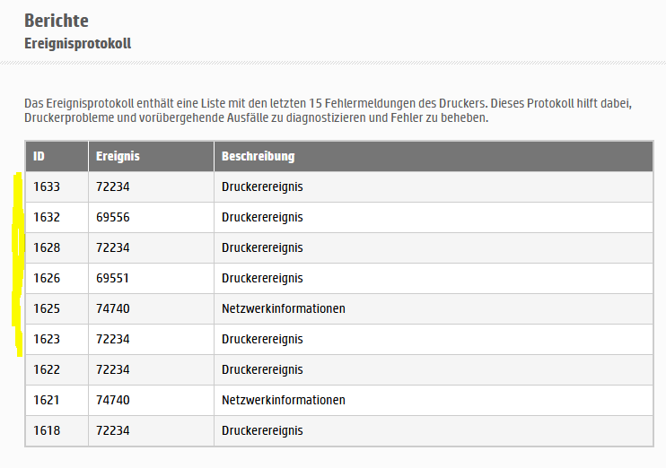Click the ID cell 1621
Viewport: 666px width, 468px height.
47,401
